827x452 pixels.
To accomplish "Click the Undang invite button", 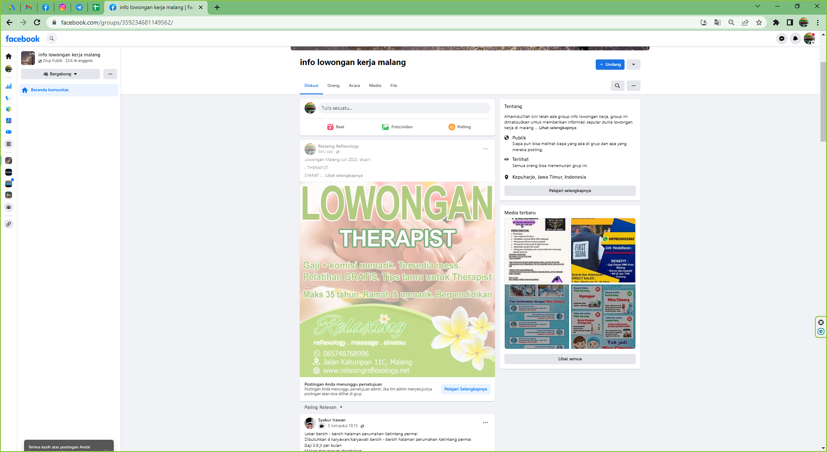I will pyautogui.click(x=610, y=65).
